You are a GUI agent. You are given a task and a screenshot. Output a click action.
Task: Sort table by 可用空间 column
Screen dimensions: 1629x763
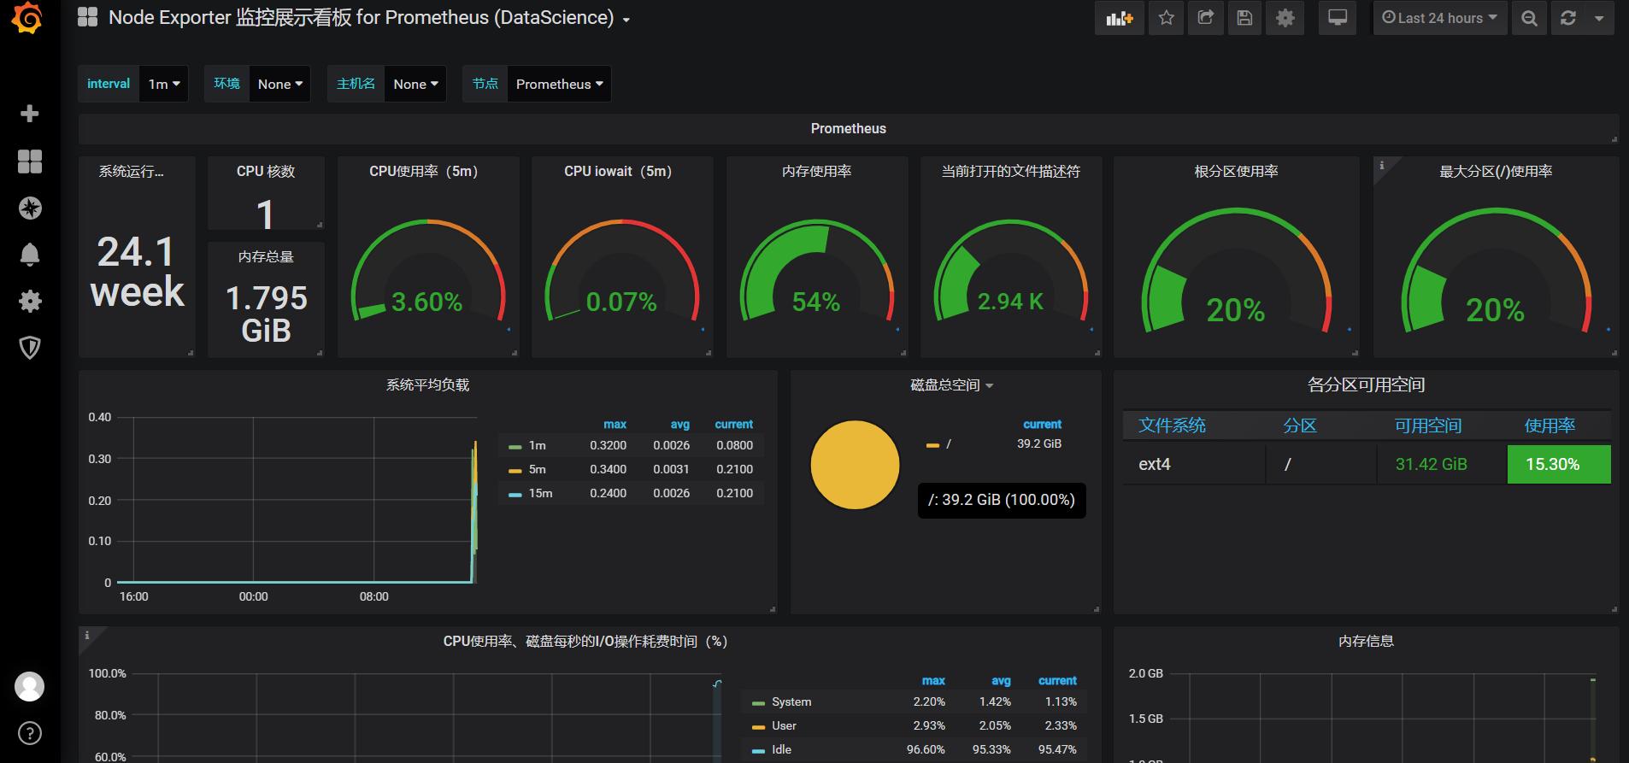tap(1427, 426)
